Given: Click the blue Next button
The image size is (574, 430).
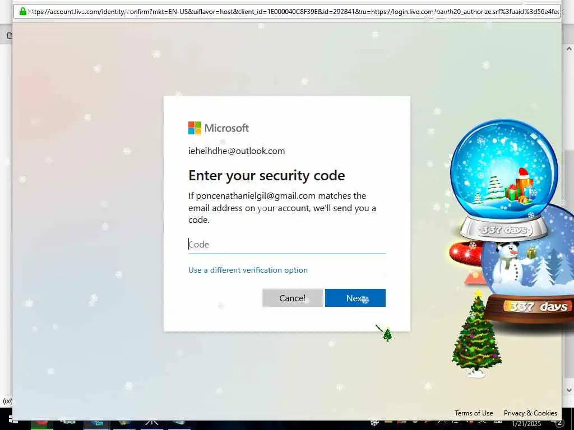Looking at the screenshot, I should pyautogui.click(x=355, y=298).
